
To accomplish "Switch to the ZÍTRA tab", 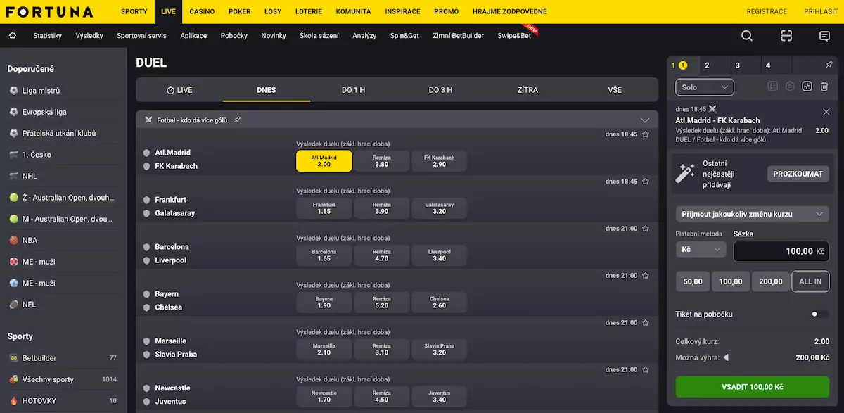I will point(527,90).
